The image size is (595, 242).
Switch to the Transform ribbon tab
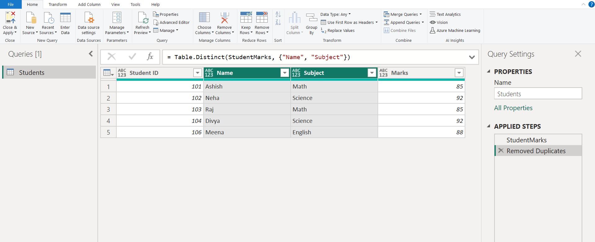58,4
